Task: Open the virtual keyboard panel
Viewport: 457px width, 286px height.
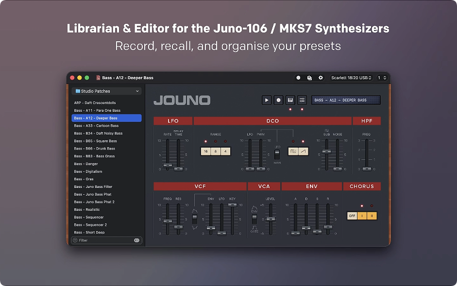Action: (x=289, y=100)
